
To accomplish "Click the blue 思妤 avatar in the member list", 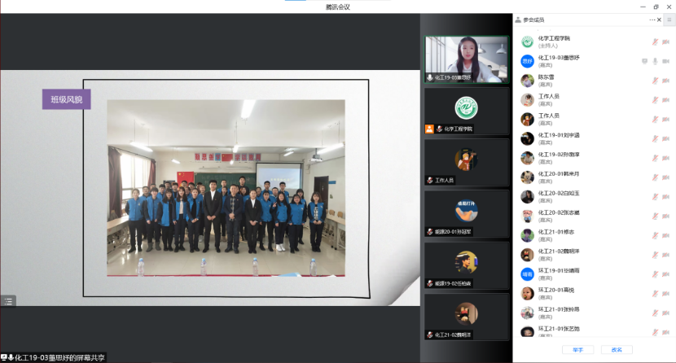I will [527, 61].
